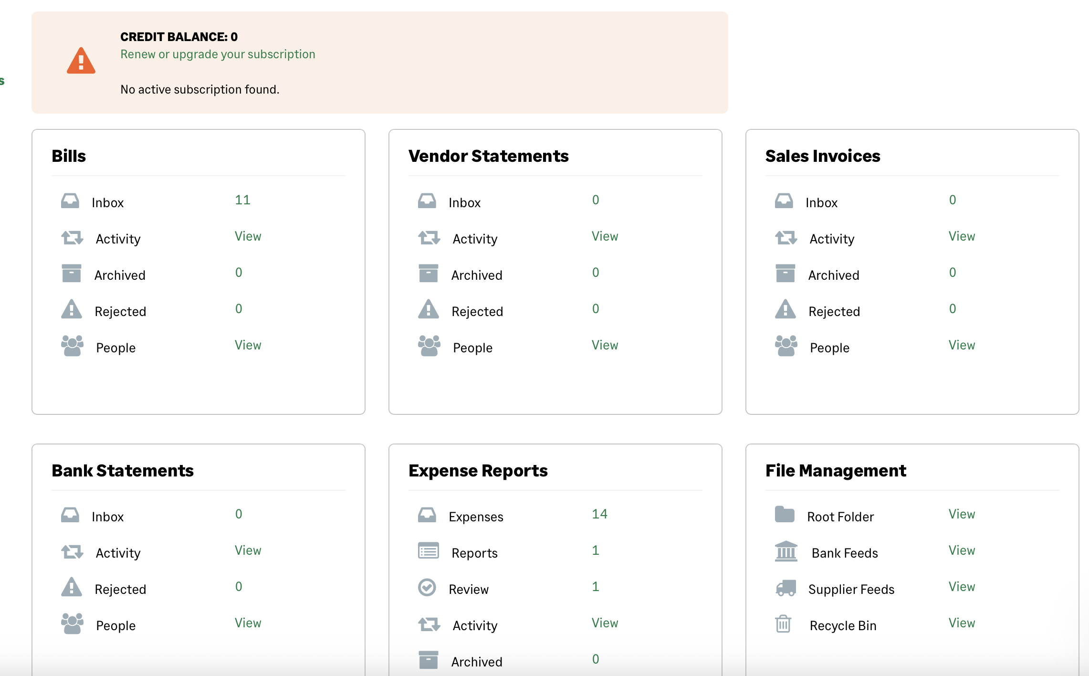Click the Sales Invoices People icon
Viewport: 1089px width, 676px height.
coord(786,346)
